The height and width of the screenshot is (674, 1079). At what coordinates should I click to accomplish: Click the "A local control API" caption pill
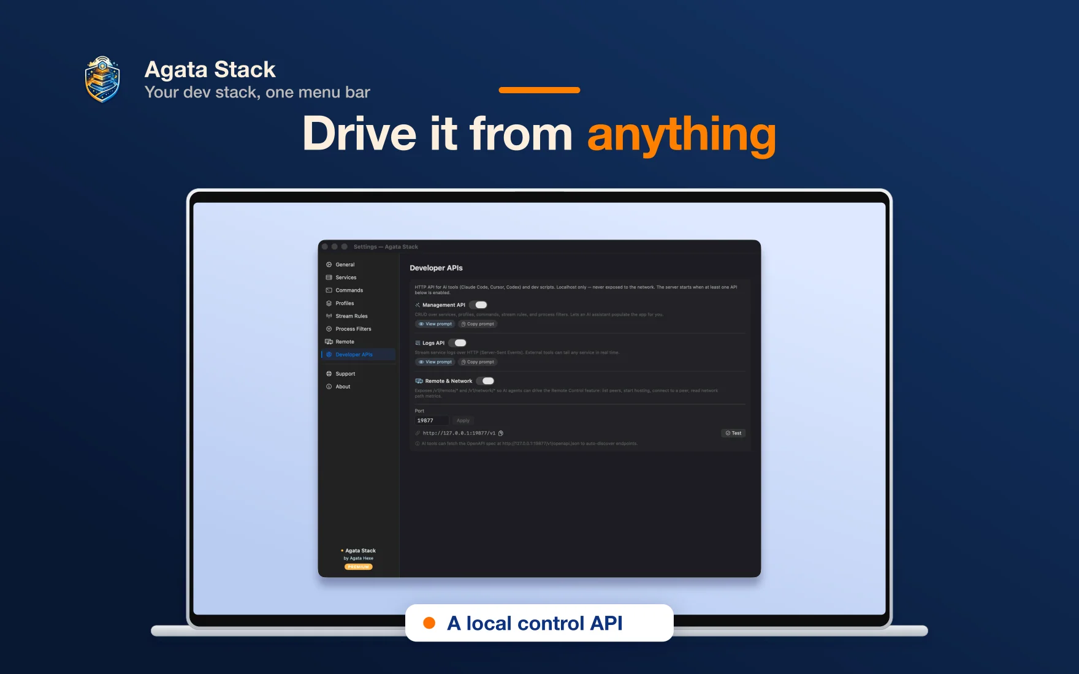click(x=539, y=623)
